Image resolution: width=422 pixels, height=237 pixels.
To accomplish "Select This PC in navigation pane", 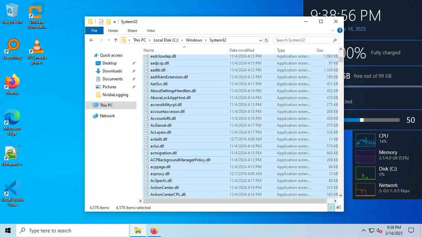I will (111, 105).
